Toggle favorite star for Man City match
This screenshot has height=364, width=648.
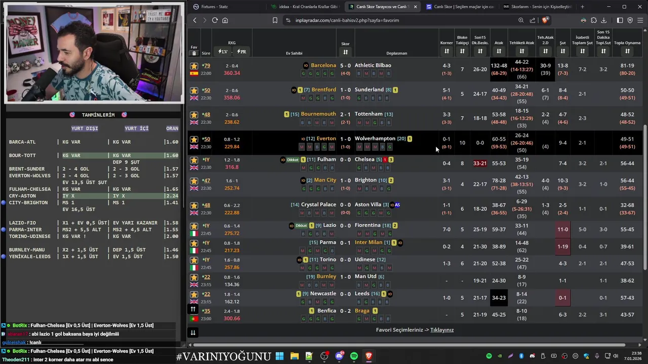pos(194,180)
